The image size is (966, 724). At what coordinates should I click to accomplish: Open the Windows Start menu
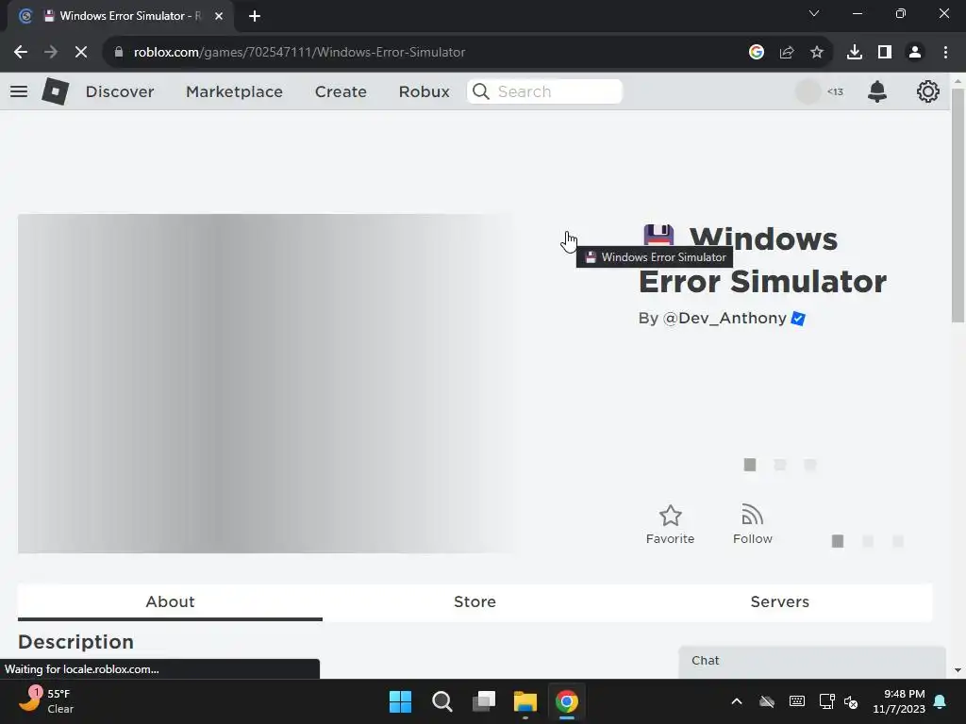coord(400,701)
